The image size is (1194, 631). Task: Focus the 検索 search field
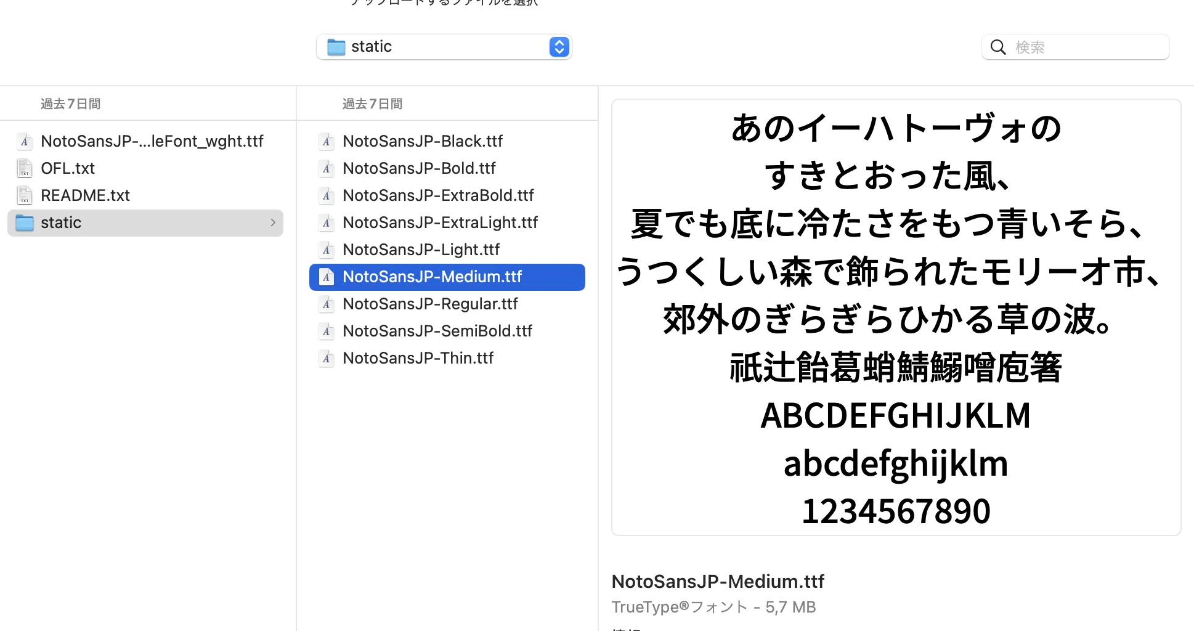click(x=1075, y=47)
